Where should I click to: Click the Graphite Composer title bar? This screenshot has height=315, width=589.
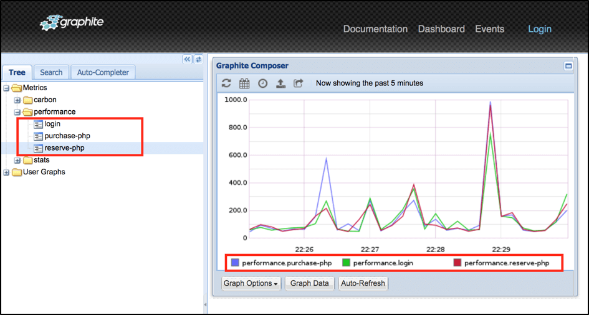click(x=393, y=66)
